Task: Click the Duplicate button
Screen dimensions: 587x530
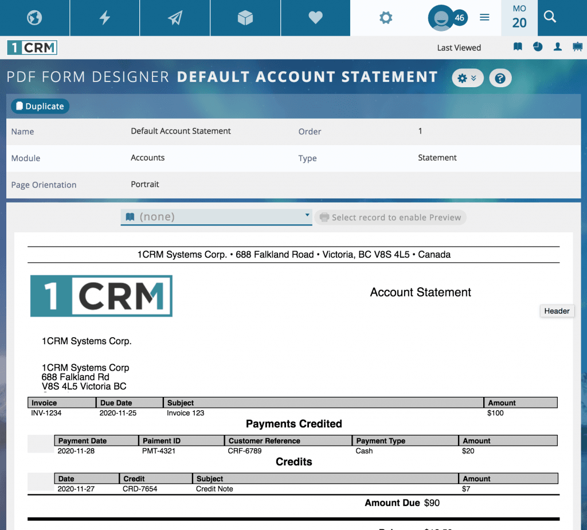Action: point(40,106)
